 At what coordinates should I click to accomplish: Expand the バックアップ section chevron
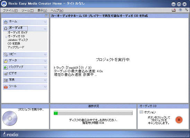click(45, 67)
